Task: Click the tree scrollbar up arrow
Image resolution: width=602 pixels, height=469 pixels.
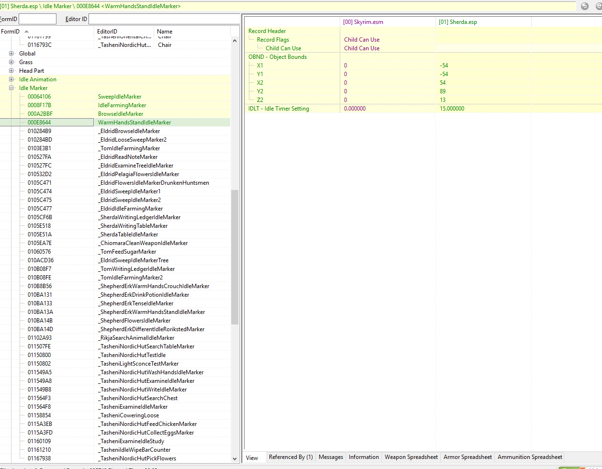Action: coord(234,41)
